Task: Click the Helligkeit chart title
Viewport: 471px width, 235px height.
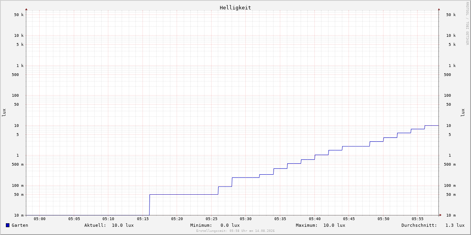Action: pos(235,7)
